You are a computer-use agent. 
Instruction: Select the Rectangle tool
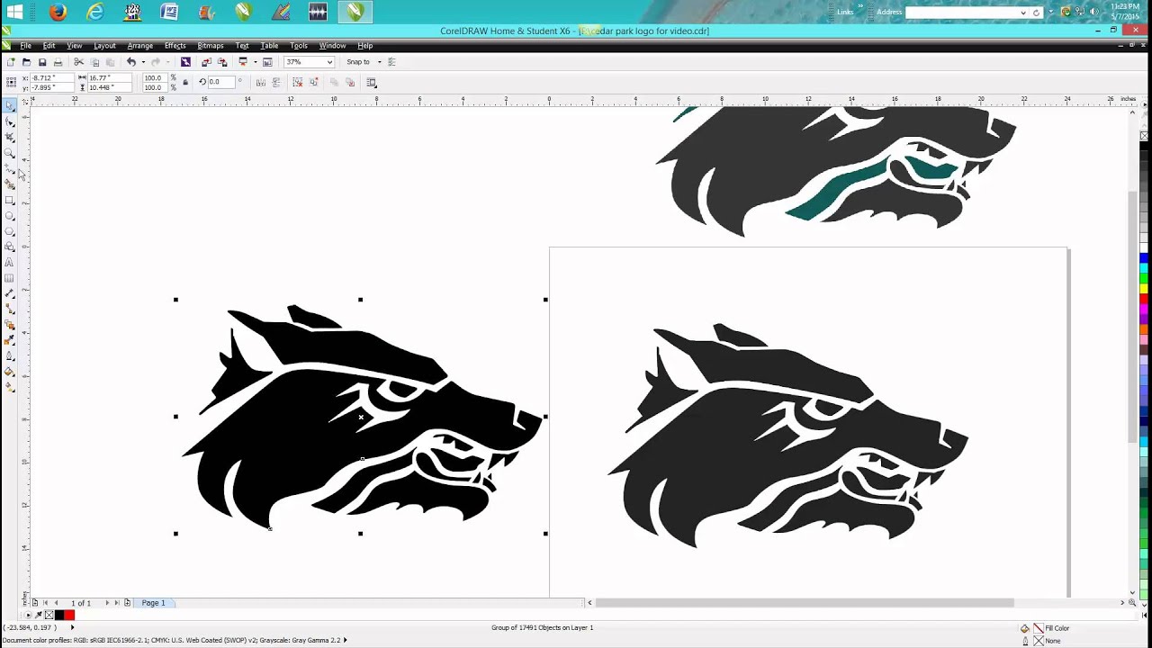[x=10, y=199]
